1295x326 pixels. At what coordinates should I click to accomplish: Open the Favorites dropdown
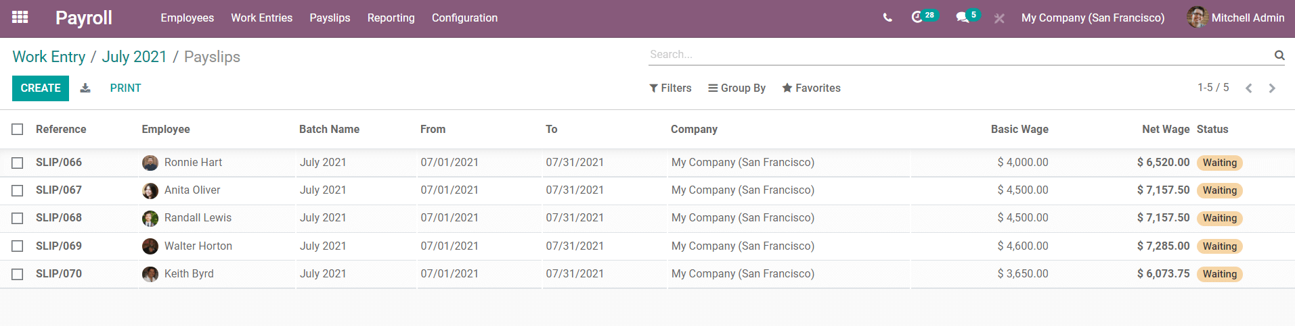click(811, 88)
